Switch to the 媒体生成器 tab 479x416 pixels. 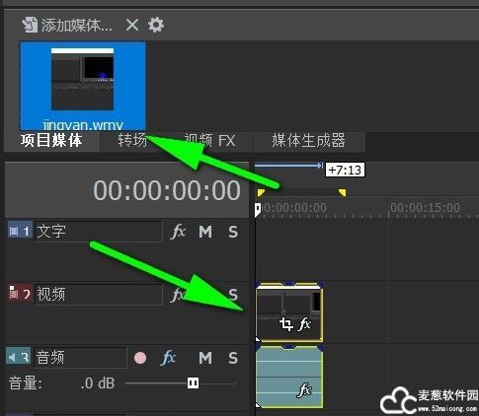[x=308, y=141]
